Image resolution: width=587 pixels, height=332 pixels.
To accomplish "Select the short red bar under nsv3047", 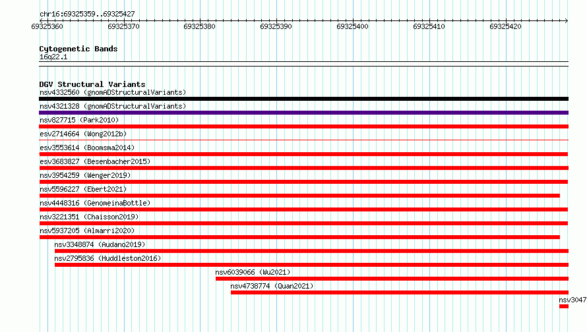I will coord(564,306).
